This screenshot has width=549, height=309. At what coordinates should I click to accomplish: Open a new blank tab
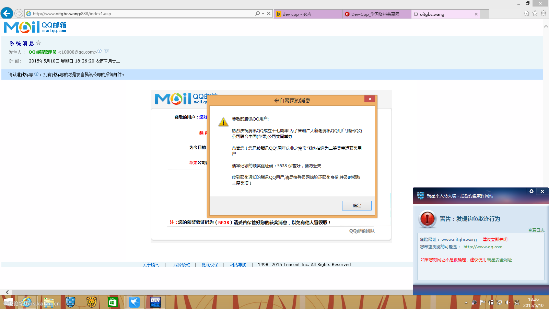484,14
